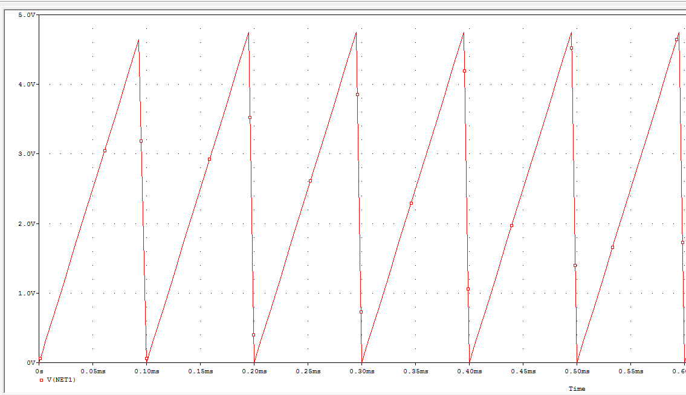This screenshot has height=395, width=686.
Task: Click the 0.20ms time axis label
Action: 254,371
